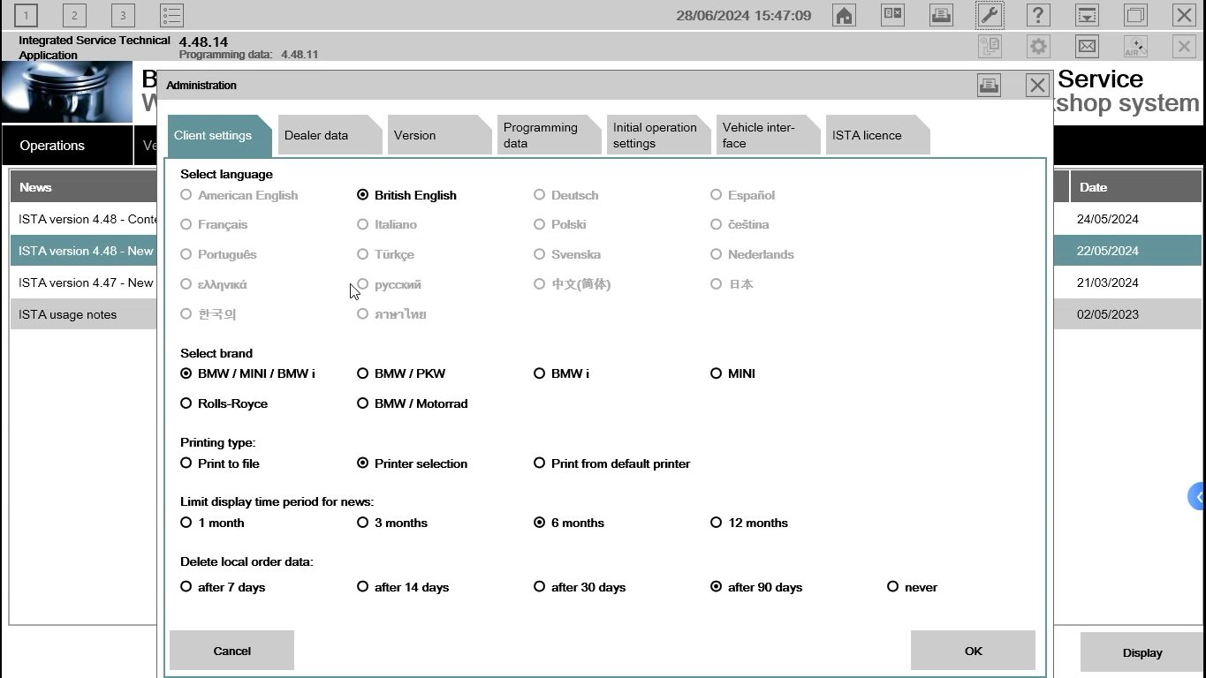
Task: Open the envelope feedback icon
Action: pyautogui.click(x=1087, y=47)
